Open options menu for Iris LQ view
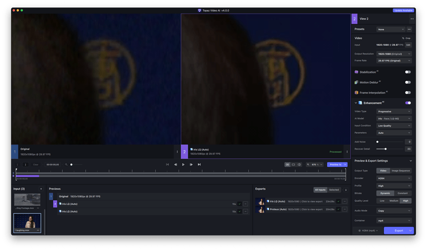Viewport: 427px width, 250px height. pyautogui.click(x=347, y=151)
